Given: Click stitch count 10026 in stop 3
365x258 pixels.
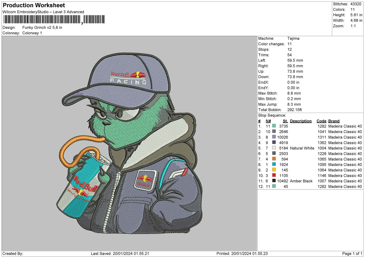Looking at the screenshot, I should [283, 137].
